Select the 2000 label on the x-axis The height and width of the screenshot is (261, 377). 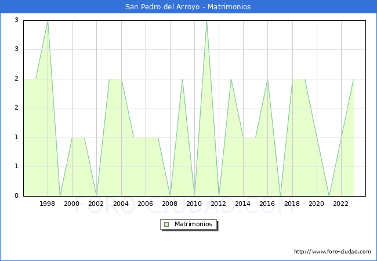pos(72,204)
